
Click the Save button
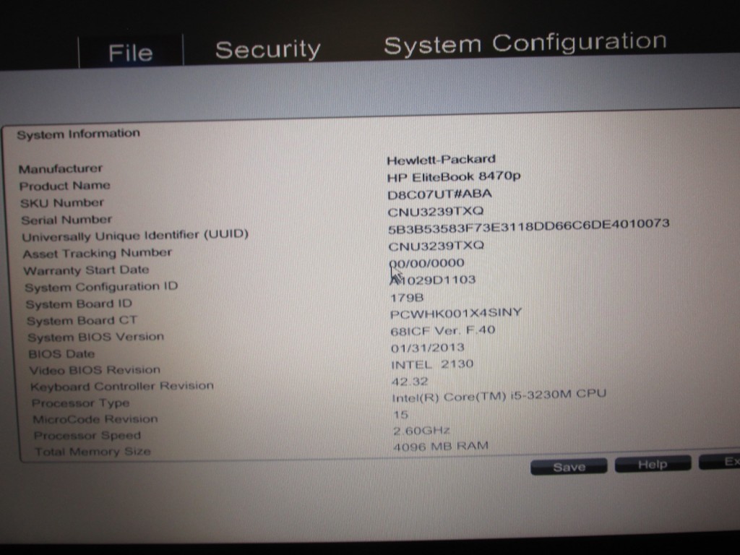[x=569, y=467]
